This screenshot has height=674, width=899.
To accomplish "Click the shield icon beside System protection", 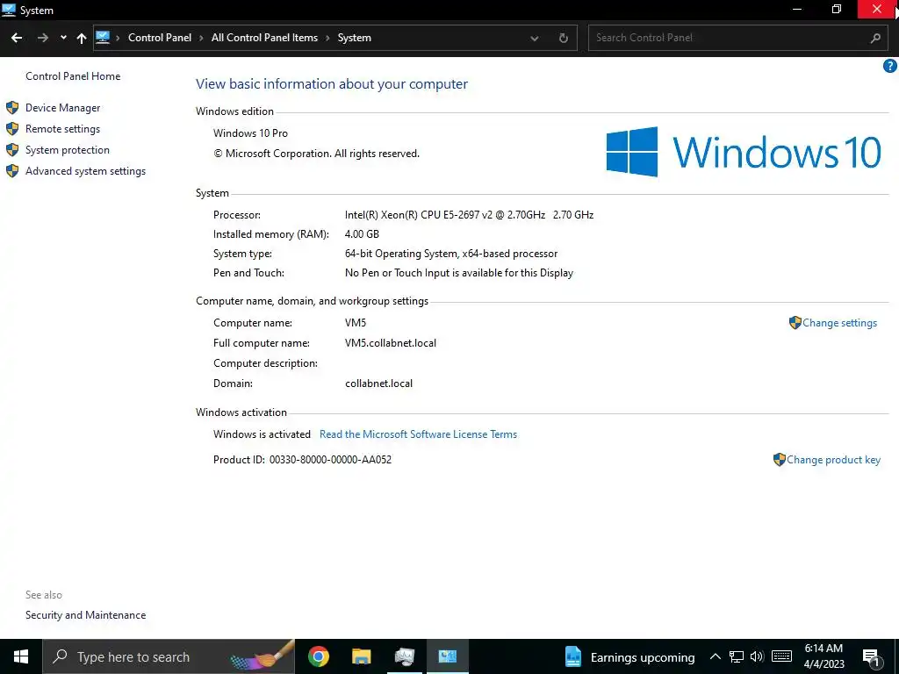I will click(x=12, y=150).
